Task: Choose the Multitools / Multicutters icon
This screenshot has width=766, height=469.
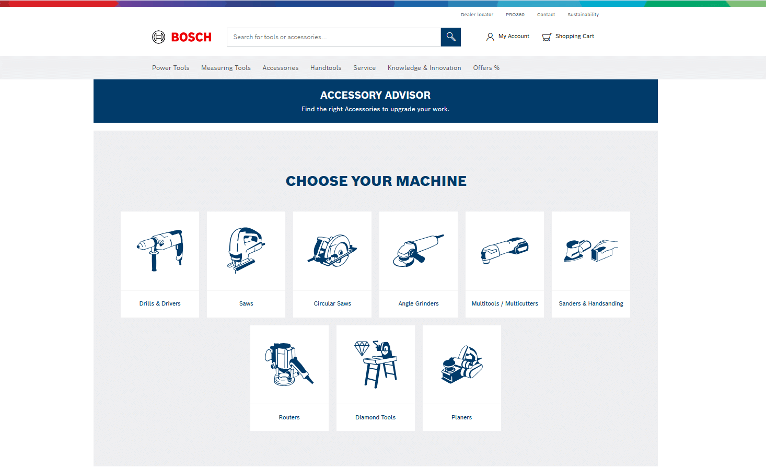Action: [505, 251]
